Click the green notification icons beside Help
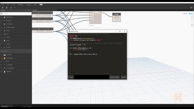Image resolution: width=194 pixels, height=109 pixels. tap(41, 5)
